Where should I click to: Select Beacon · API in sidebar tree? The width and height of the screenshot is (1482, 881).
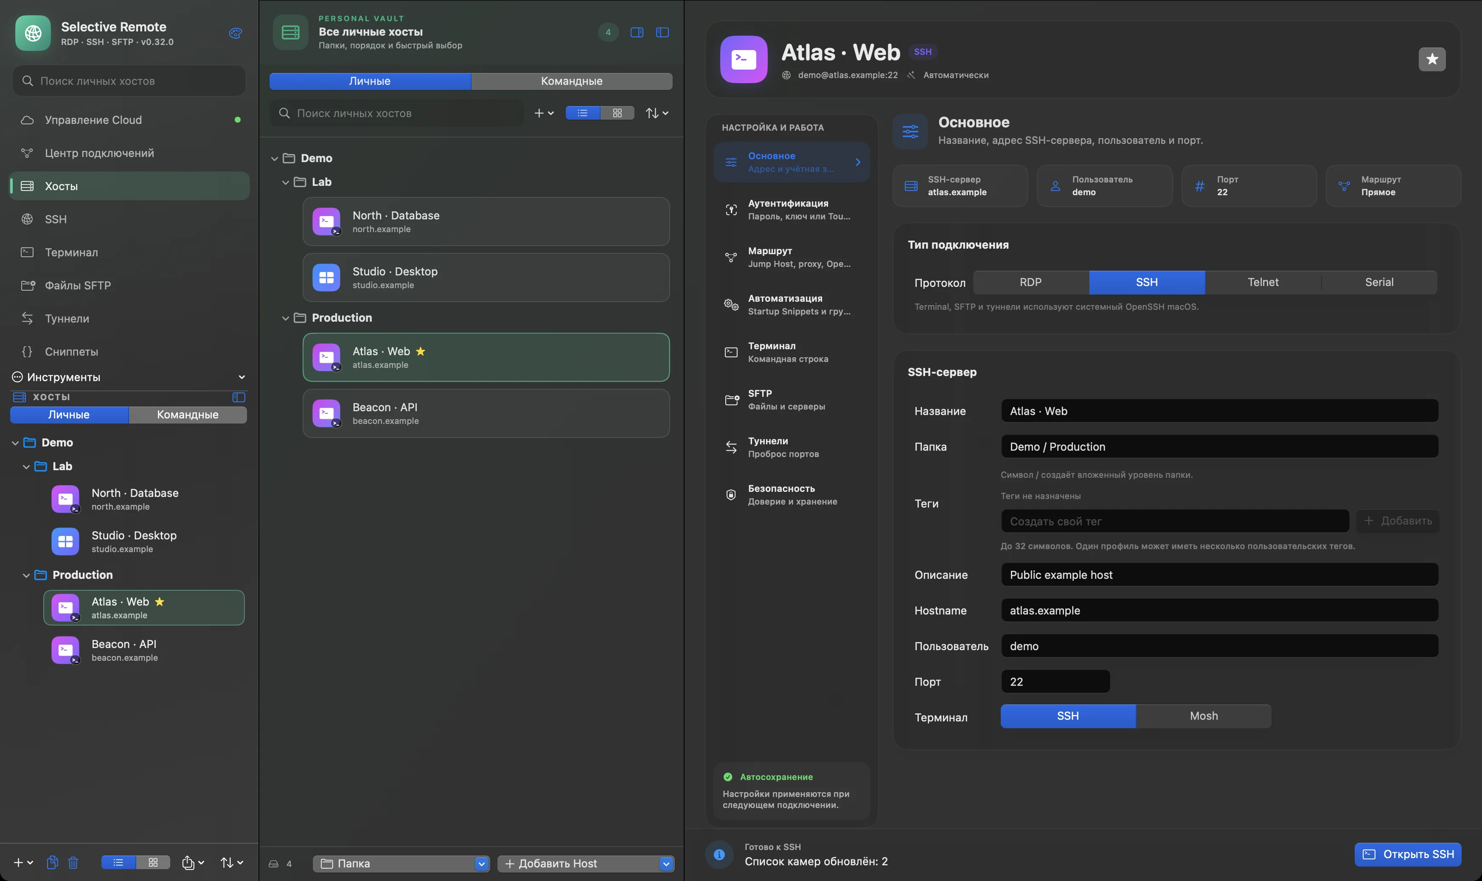144,651
